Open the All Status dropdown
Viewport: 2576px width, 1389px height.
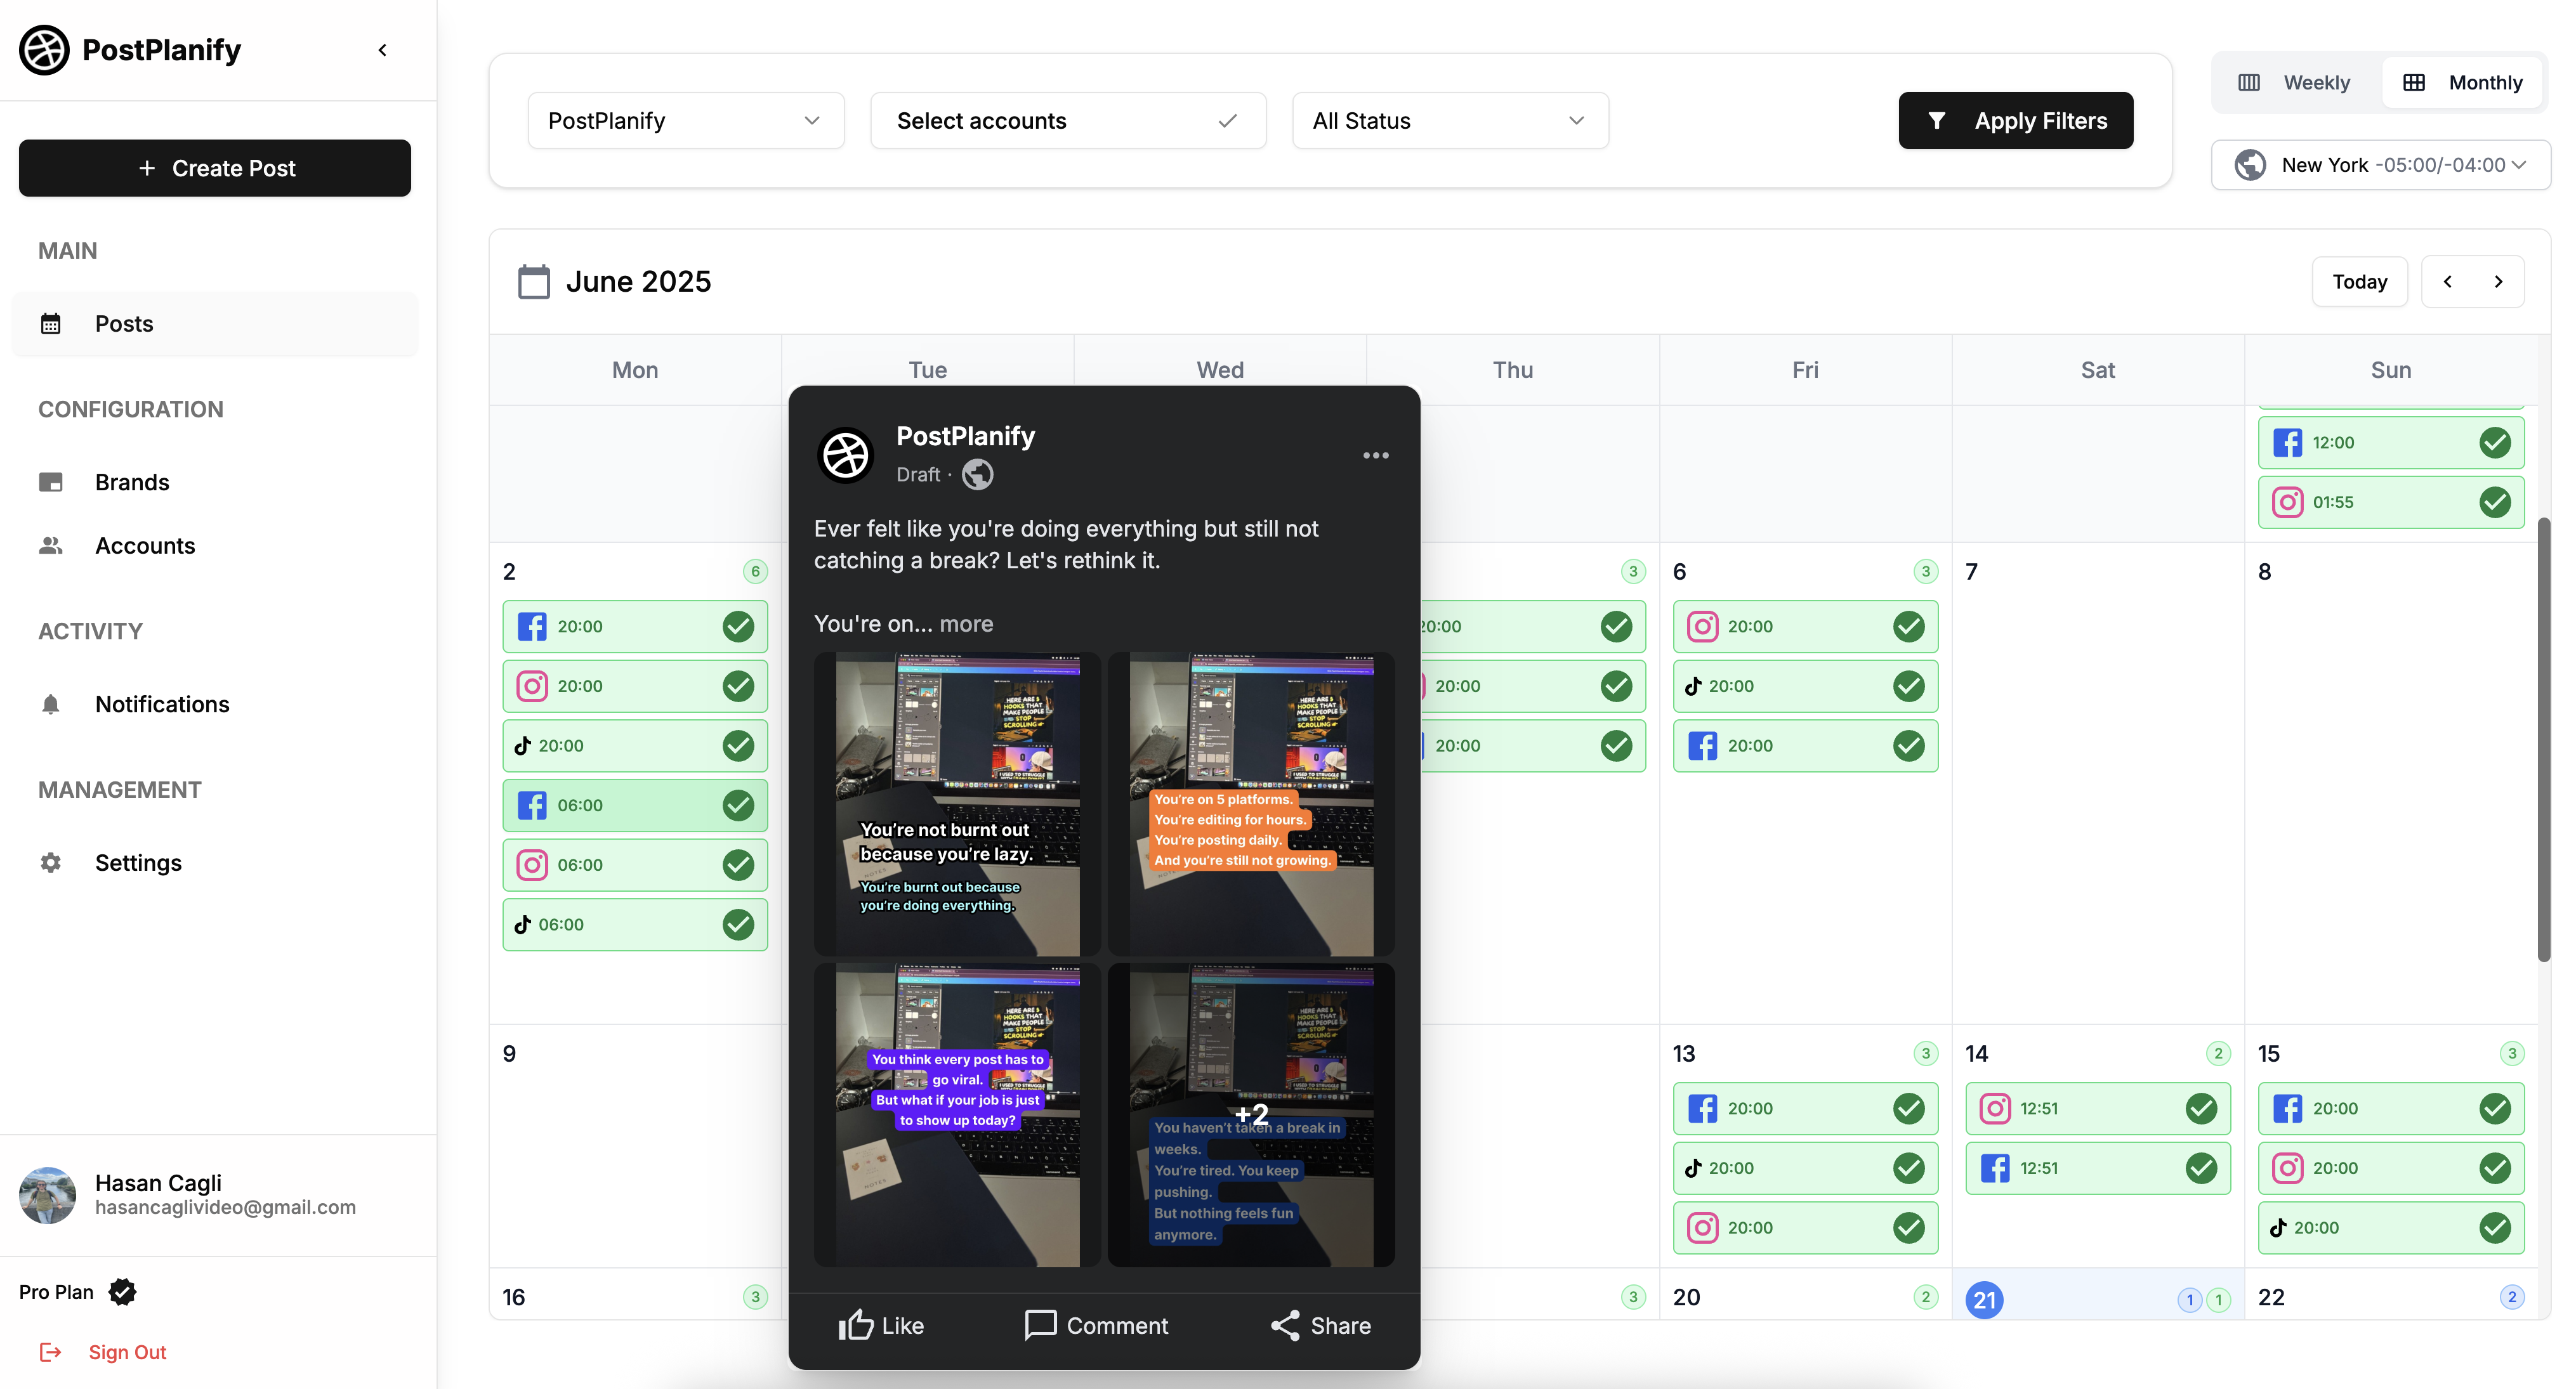coord(1450,121)
